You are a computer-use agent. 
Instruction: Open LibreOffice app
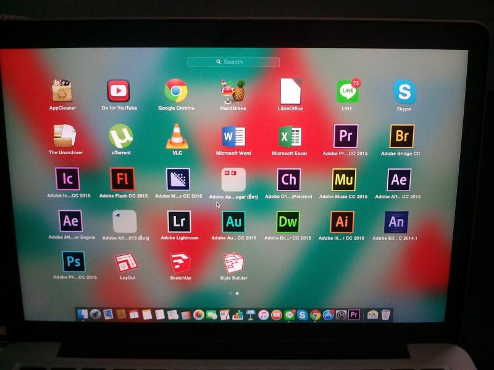pos(290,91)
